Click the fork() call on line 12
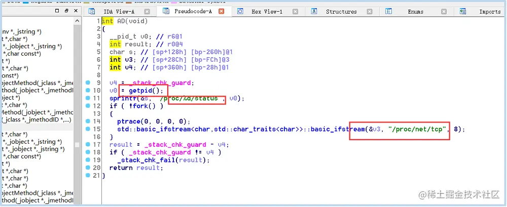The image size is (507, 207). (x=145, y=106)
